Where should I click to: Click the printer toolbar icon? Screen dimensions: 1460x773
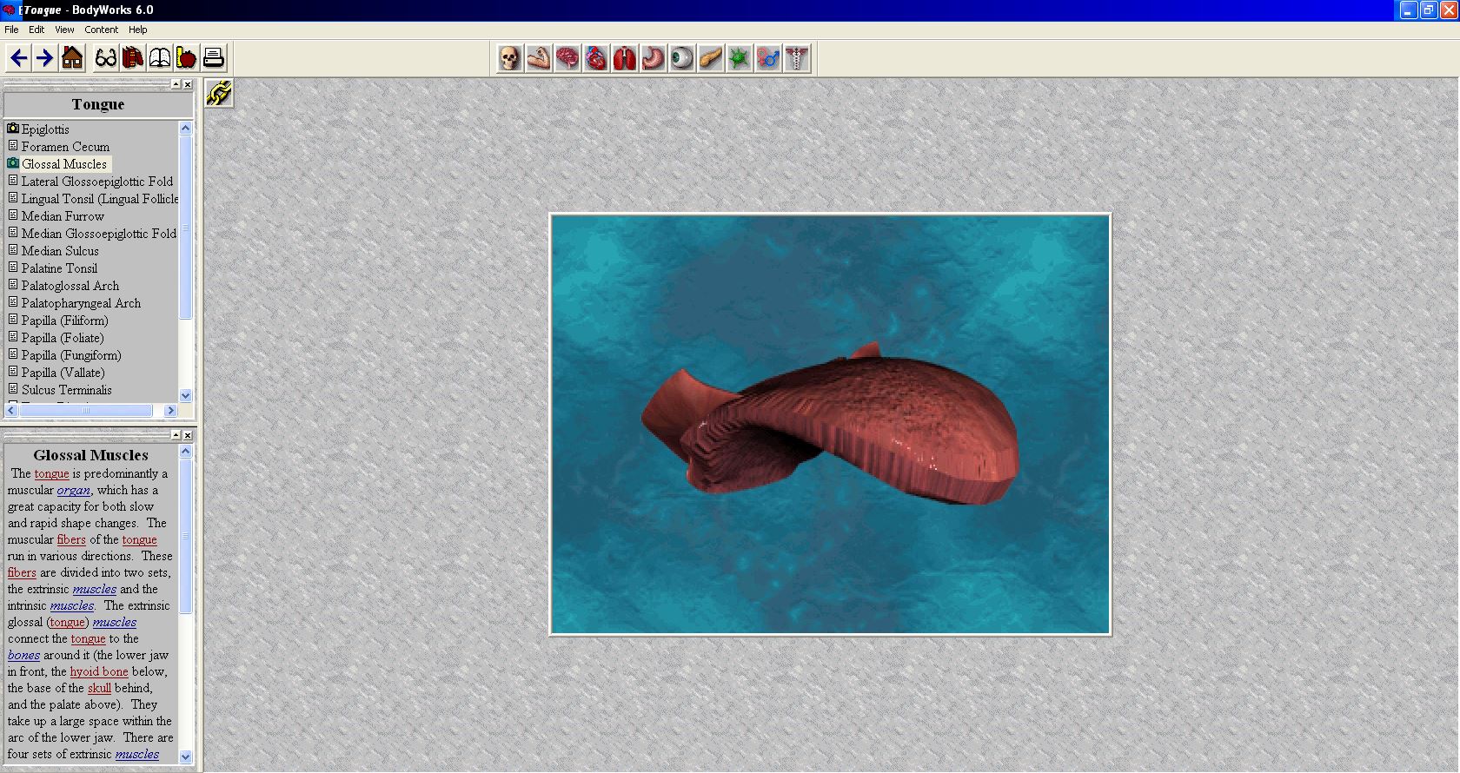(214, 58)
